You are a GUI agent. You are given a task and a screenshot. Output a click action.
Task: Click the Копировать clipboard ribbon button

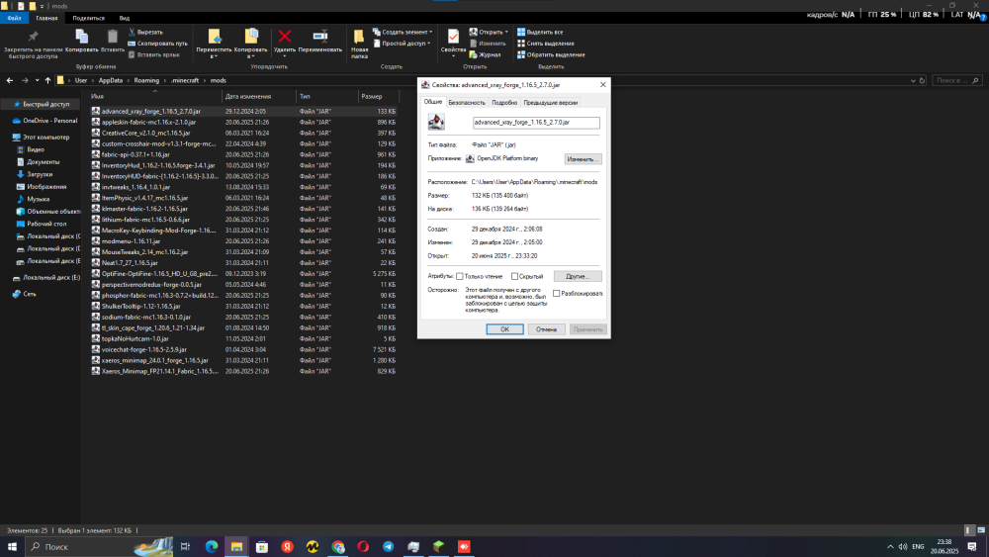pyautogui.click(x=81, y=41)
